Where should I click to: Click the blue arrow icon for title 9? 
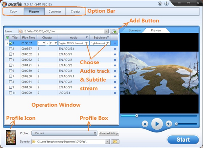[x=115, y=87]
